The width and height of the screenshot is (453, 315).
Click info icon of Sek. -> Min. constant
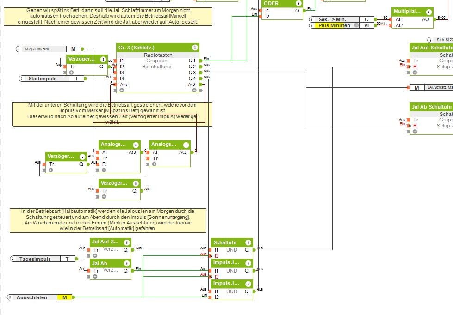(312, 19)
